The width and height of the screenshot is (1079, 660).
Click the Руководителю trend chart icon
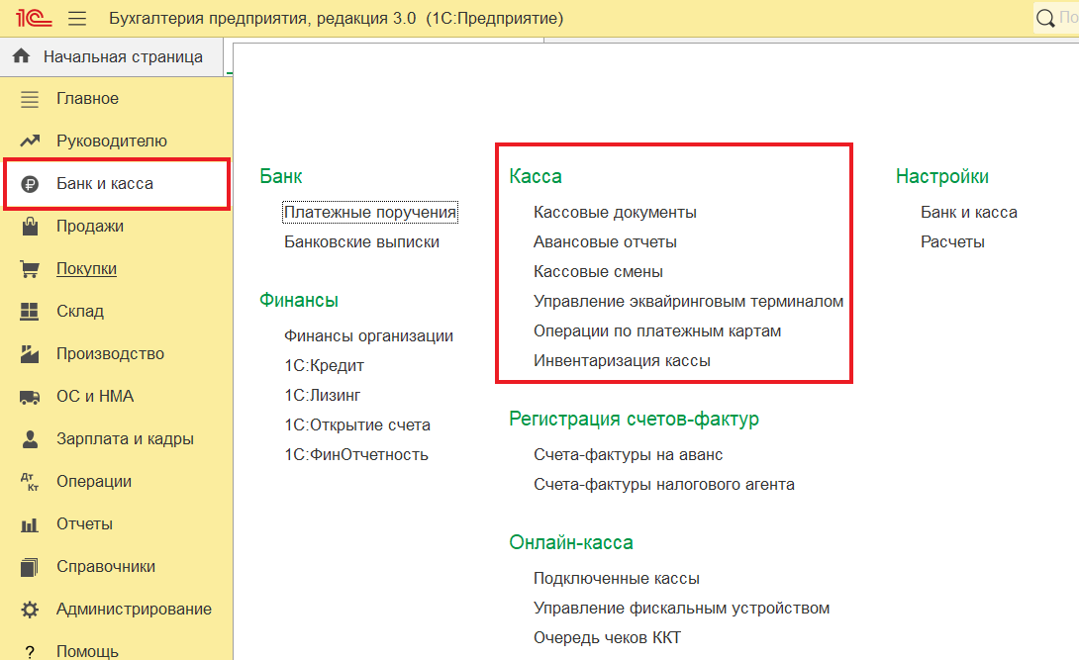(30, 141)
